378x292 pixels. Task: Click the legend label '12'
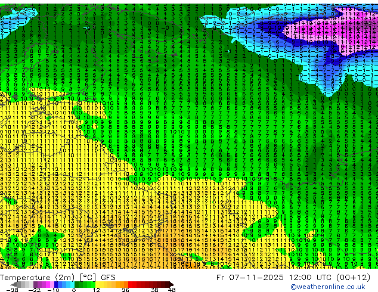[97, 290]
